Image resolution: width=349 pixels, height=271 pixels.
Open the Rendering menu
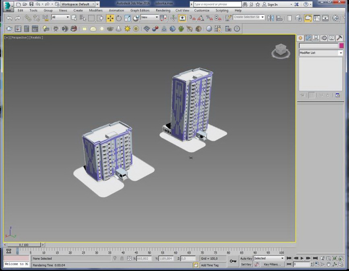click(163, 10)
